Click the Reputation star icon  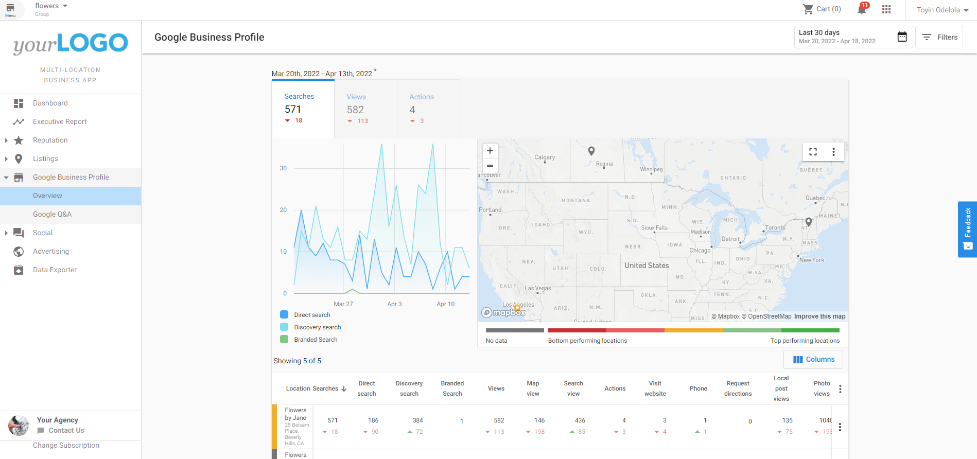(19, 140)
